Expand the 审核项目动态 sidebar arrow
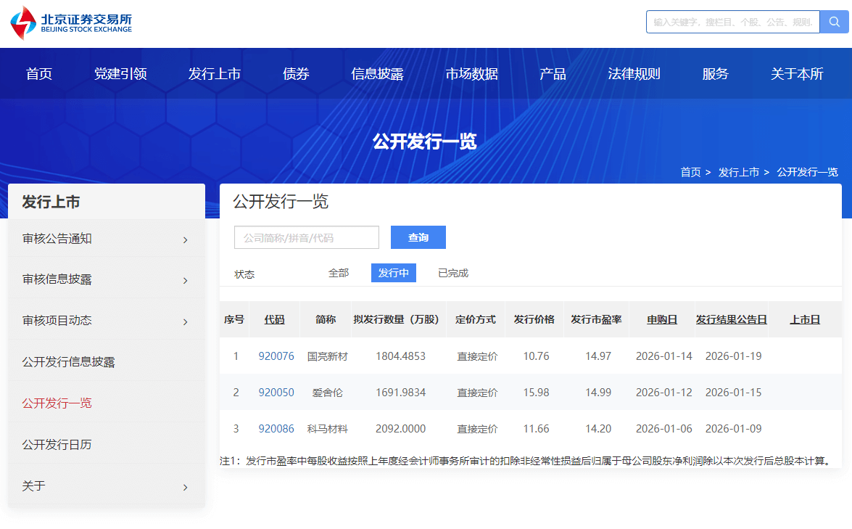This screenshot has height=529, width=852. tap(186, 321)
